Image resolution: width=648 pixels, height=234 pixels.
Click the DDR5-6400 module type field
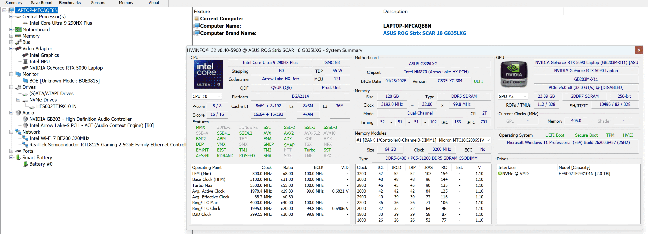(431, 158)
